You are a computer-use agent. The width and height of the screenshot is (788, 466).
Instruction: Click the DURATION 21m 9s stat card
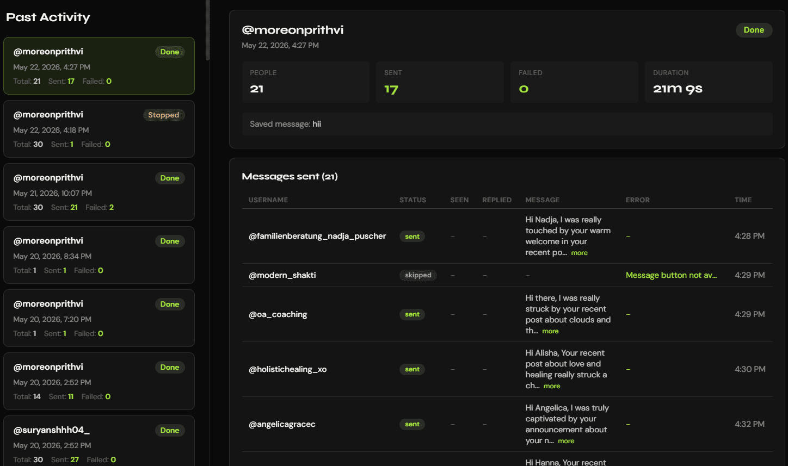[x=709, y=82]
